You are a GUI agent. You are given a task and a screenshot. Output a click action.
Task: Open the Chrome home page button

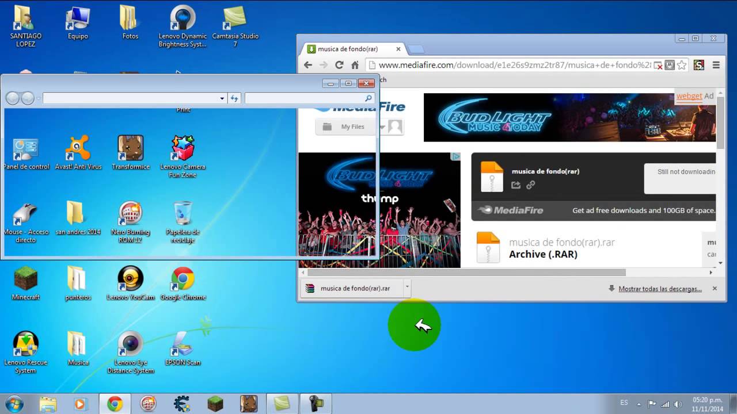[355, 65]
